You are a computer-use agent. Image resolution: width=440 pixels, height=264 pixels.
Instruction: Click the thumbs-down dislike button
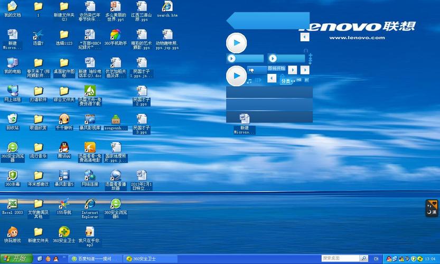[251, 70]
